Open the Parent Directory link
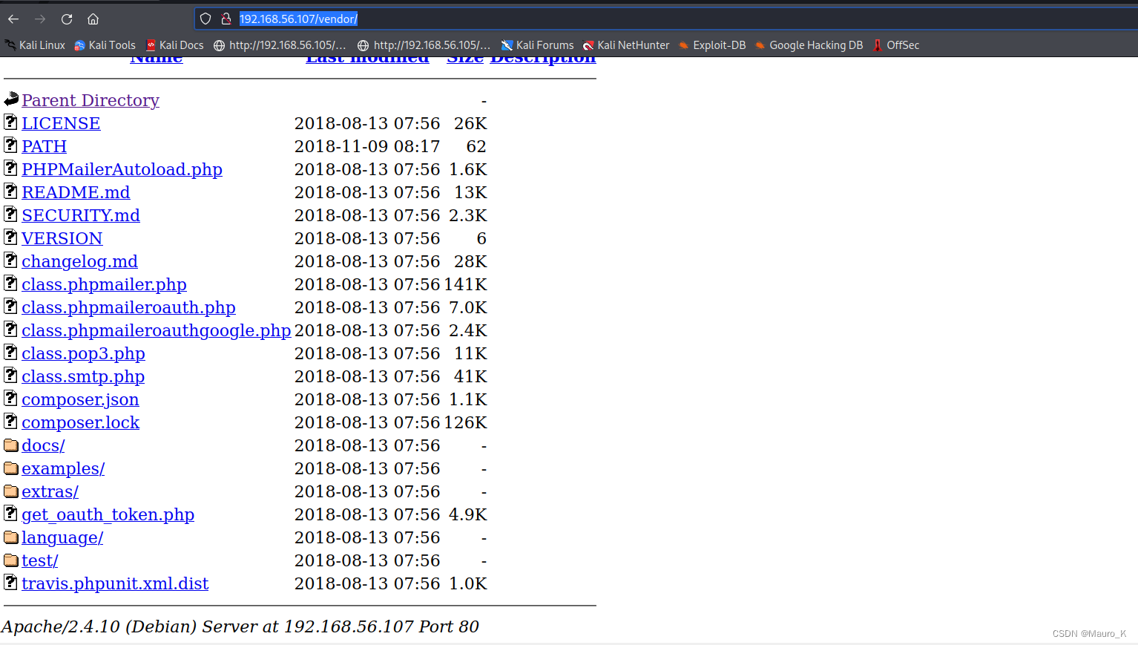The width and height of the screenshot is (1138, 645). (x=91, y=100)
